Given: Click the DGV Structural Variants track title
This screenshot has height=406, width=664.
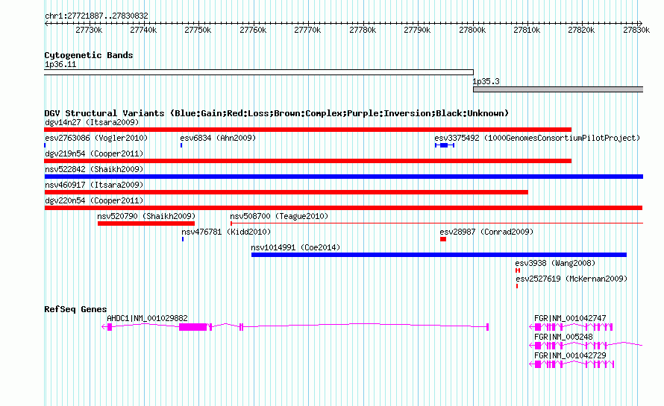Looking at the screenshot, I should (277, 113).
